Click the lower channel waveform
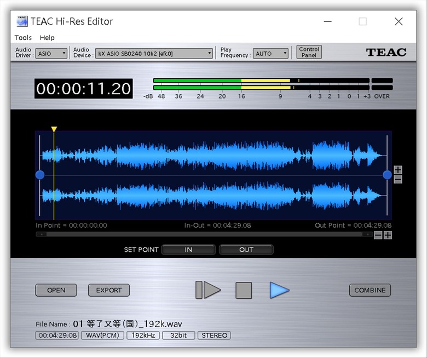This screenshot has width=427, height=358. coord(214,195)
